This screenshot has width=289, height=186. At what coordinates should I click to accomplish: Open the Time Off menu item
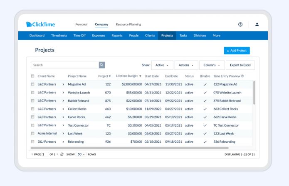(x=79, y=35)
